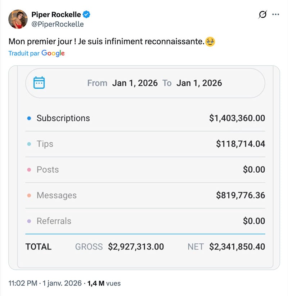Click the pleading face emoji in the tweet

[x=210, y=42]
